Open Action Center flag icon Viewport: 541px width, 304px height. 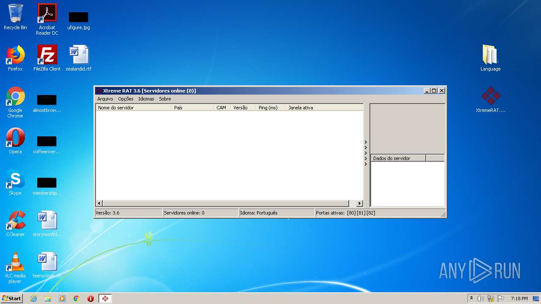point(501,299)
